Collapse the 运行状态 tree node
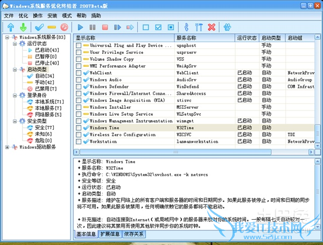This screenshot has width=323, height=245. [x=15, y=44]
